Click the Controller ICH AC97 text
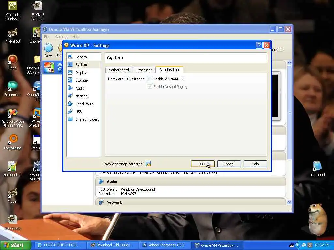Screen dimensions: 334x250 click(117, 194)
